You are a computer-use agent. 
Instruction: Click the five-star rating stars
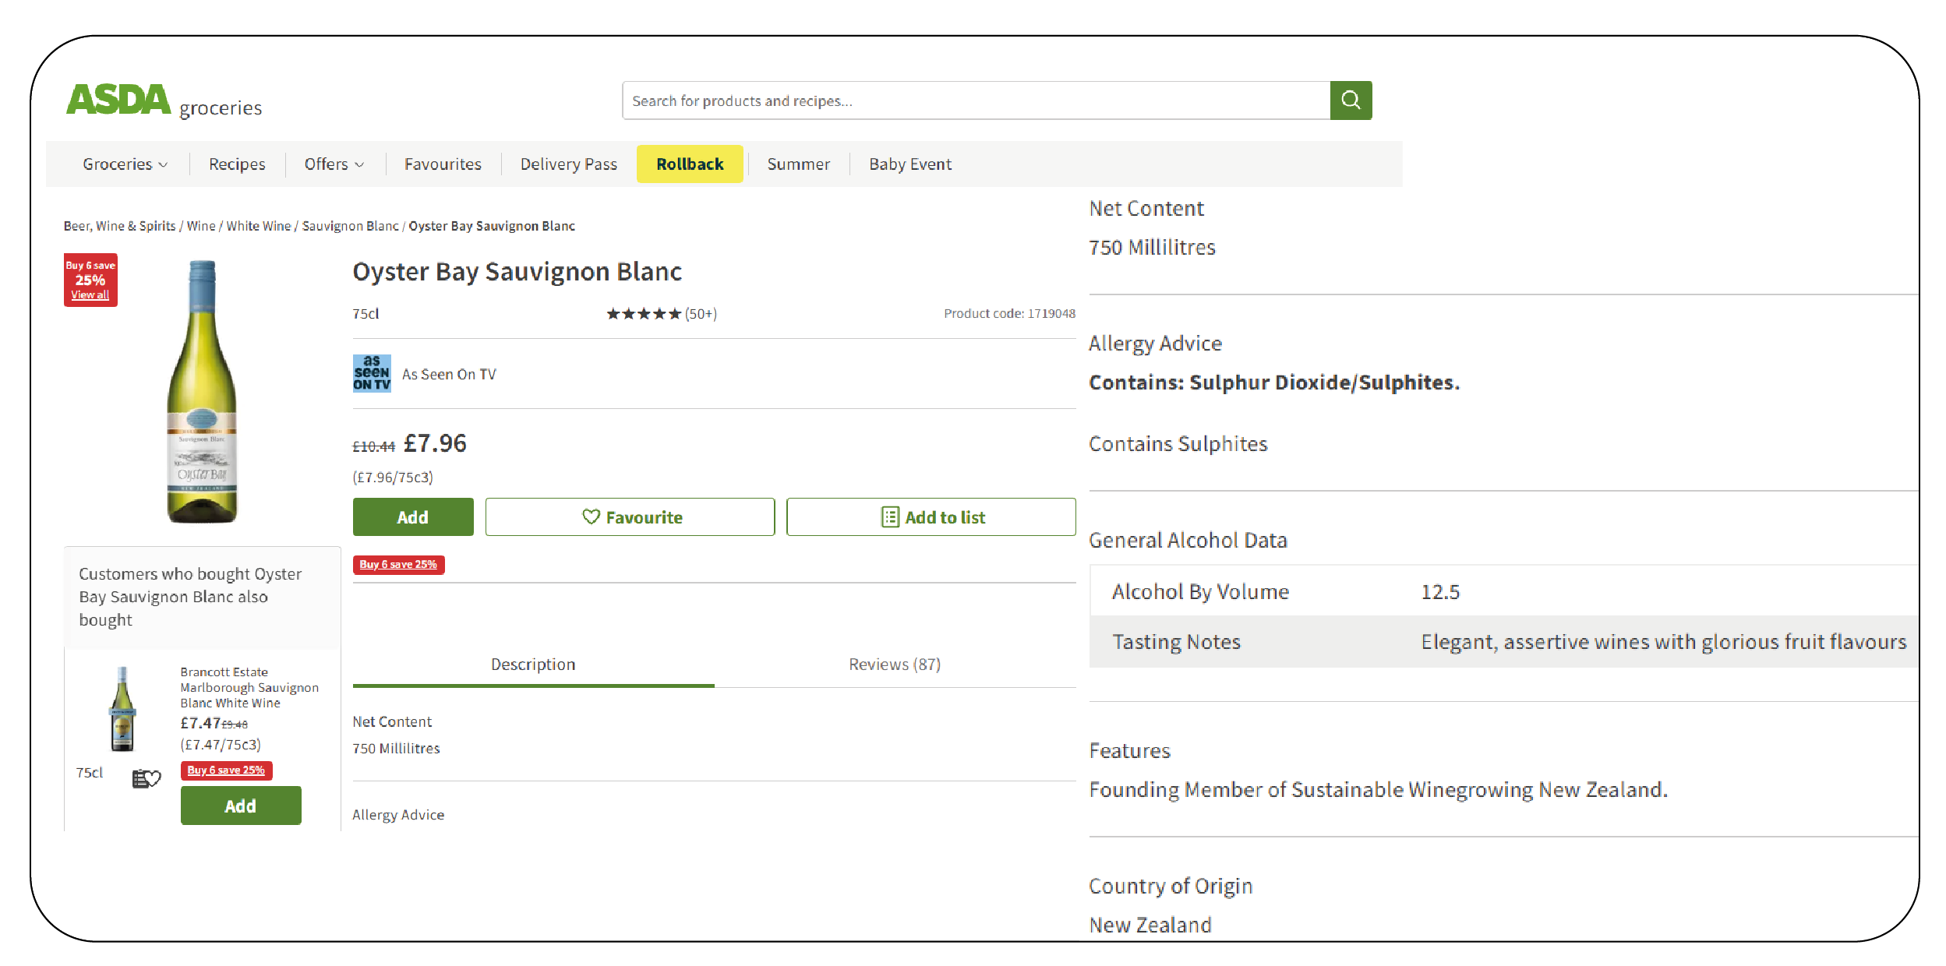click(644, 313)
